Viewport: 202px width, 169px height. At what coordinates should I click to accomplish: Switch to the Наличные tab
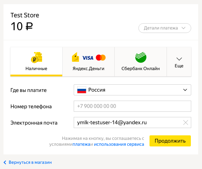click(36, 62)
